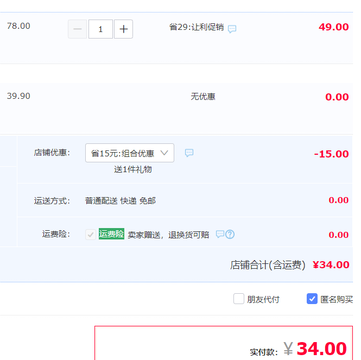Open the 省15元:组合优惠 dropdown
Screen dimensions: 361x360
tap(129, 153)
